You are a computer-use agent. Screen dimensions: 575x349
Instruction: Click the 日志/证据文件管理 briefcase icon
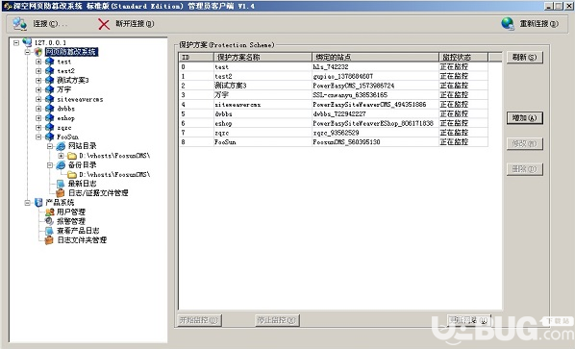click(x=61, y=193)
